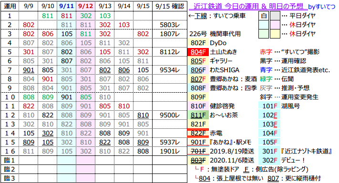This screenshot has width=339, height=183.
Task: Click the byすいてつ author text
Action: [321, 7]
